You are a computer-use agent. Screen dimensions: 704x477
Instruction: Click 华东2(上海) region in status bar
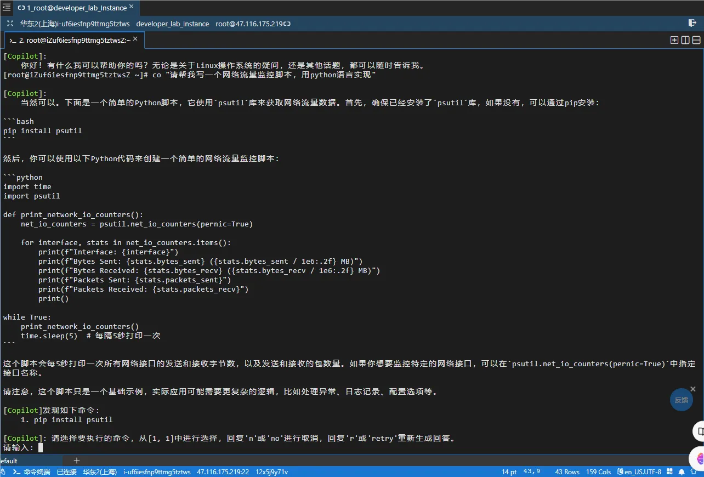pos(100,472)
